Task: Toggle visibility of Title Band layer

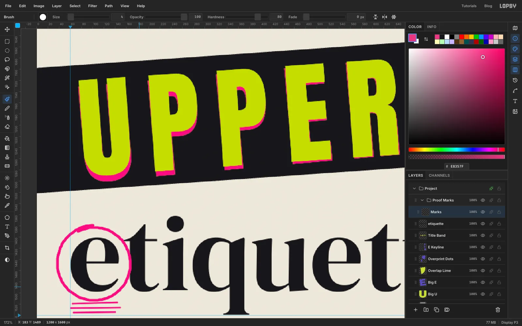Action: point(483,235)
